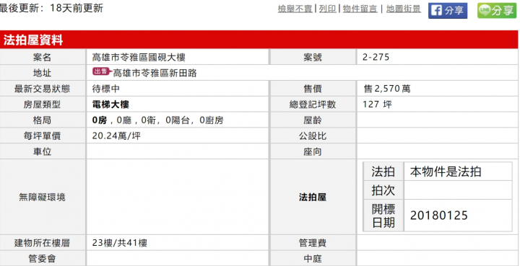Click the 開標日期 label in auction table
The image size is (520, 266).
pyautogui.click(x=383, y=216)
